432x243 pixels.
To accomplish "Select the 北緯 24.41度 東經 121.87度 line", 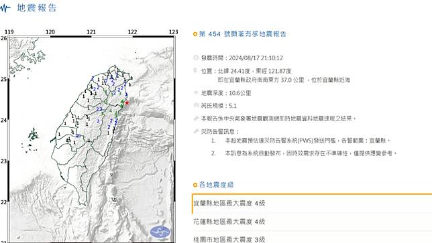I will coord(246,71).
